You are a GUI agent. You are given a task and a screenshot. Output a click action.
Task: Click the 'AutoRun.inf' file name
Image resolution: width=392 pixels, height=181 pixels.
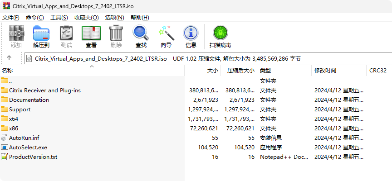click(x=24, y=138)
